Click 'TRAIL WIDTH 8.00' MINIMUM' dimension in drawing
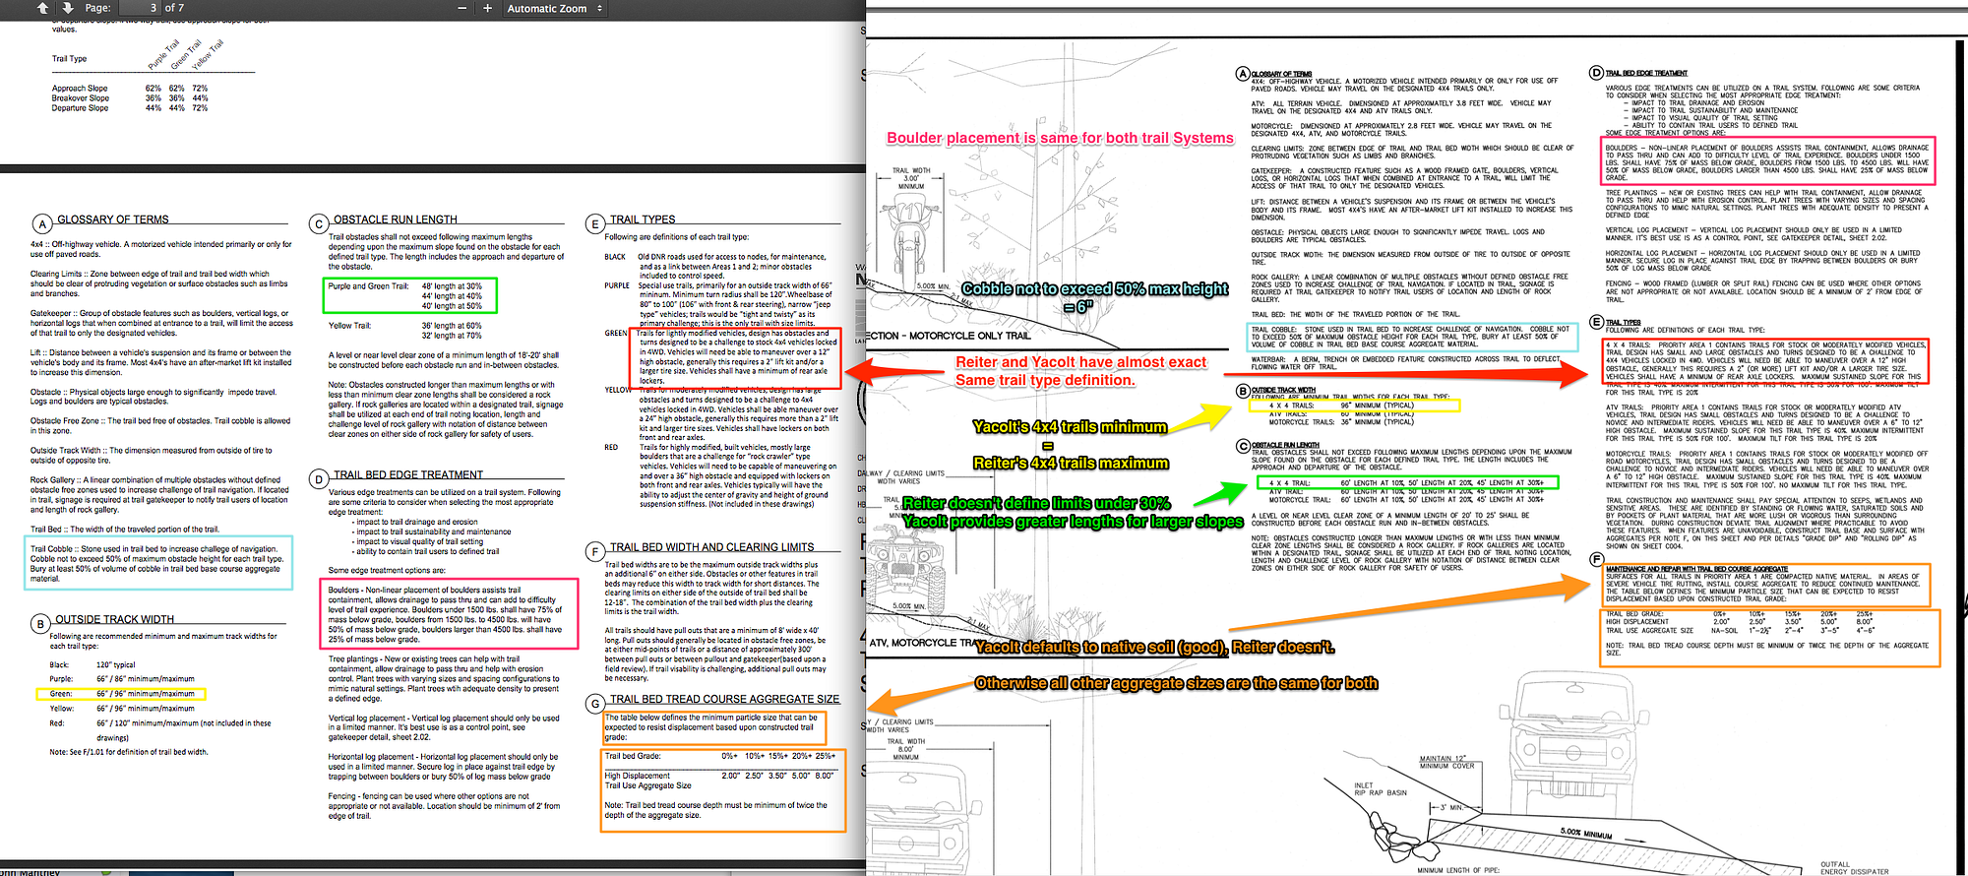 point(906,749)
